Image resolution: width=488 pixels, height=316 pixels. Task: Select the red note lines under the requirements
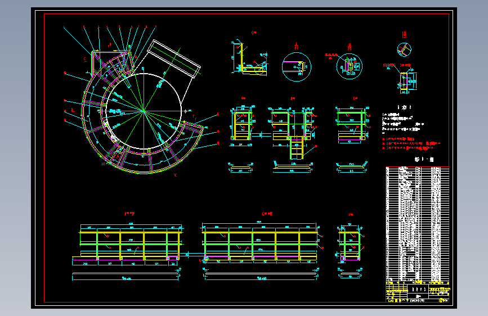pos(411,143)
